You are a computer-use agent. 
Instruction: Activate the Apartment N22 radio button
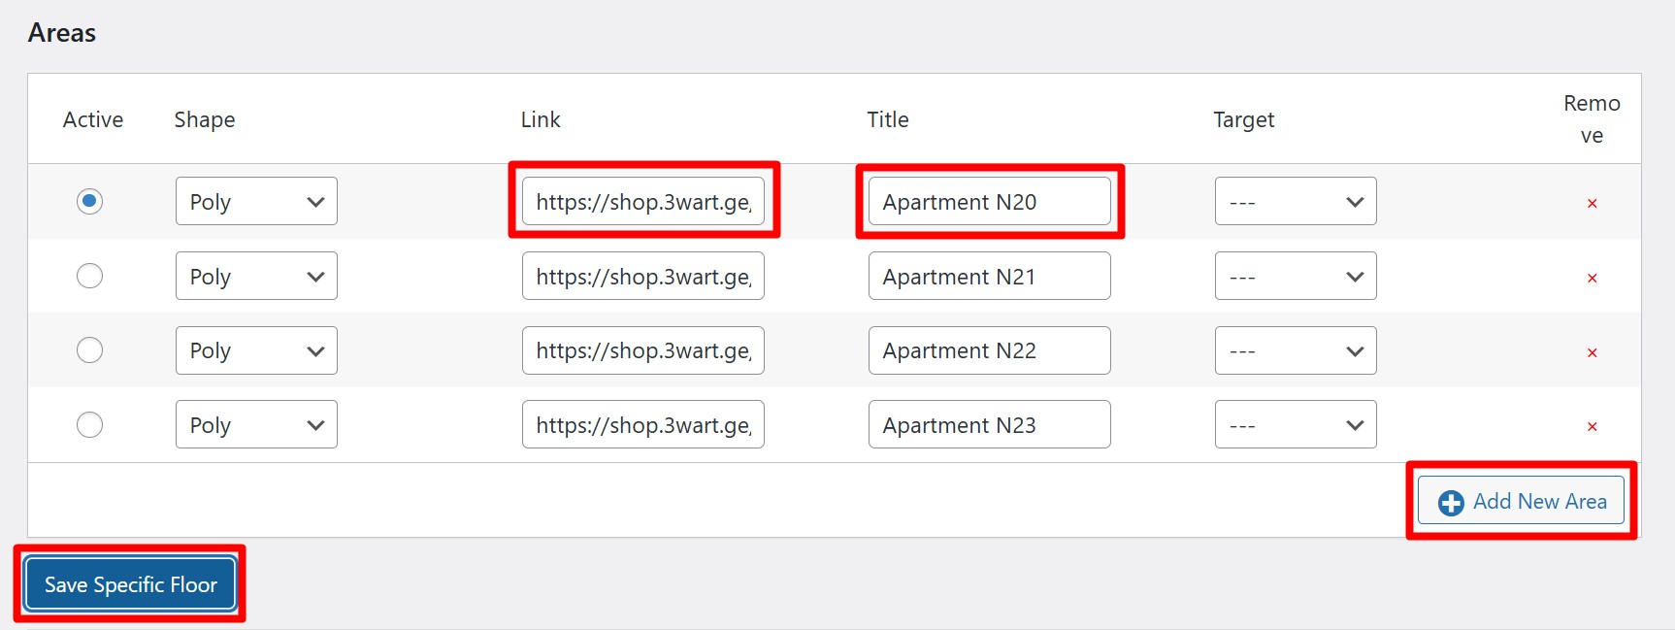[89, 349]
